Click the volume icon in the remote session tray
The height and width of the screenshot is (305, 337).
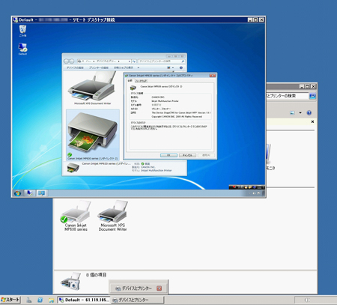[254, 193]
